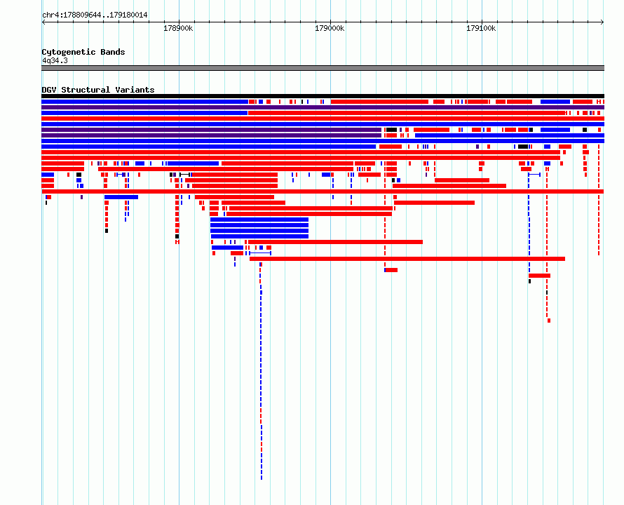Viewport: 624px width, 505px height.
Task: Click the chr4:178809644..179180014 region label
Action: pos(95,15)
